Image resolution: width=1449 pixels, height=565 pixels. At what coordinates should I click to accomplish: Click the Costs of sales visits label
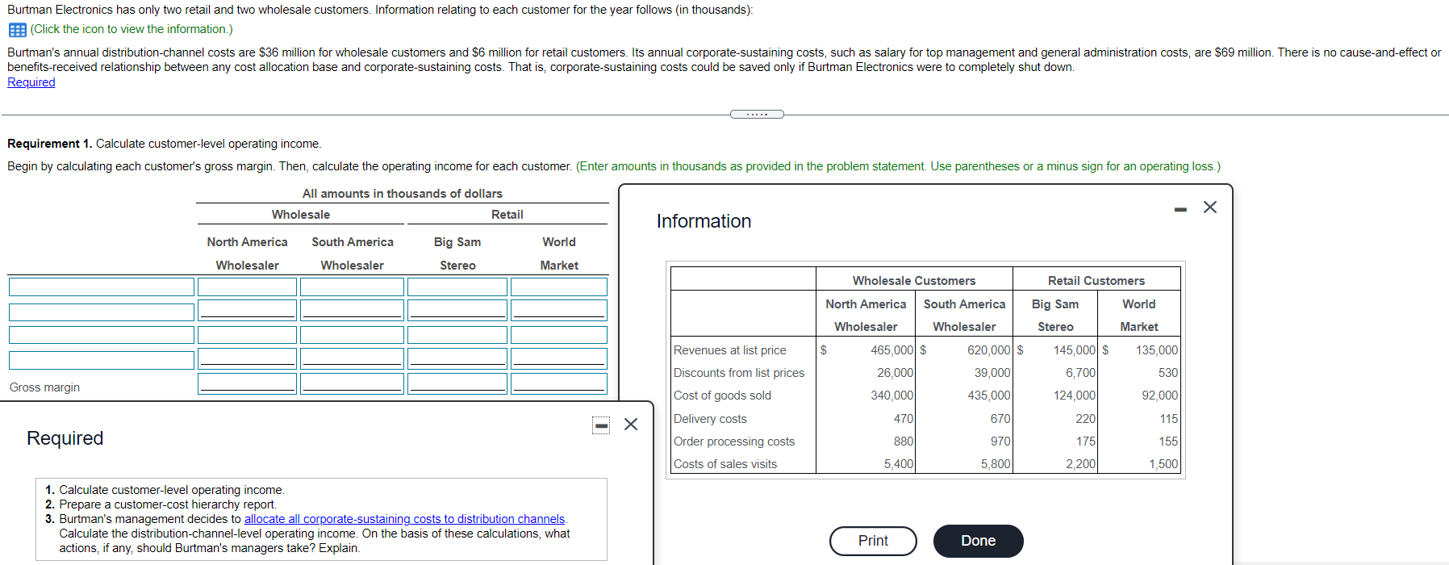[725, 464]
